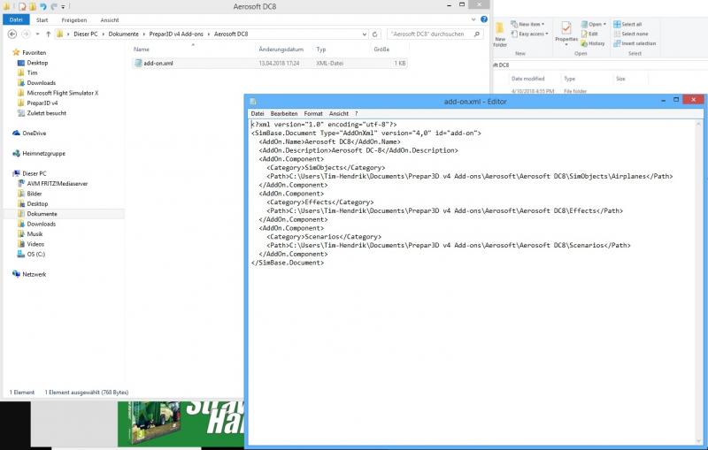This screenshot has width=708, height=450.
Task: Click the Explorer back navigation arrow
Action: (x=12, y=34)
